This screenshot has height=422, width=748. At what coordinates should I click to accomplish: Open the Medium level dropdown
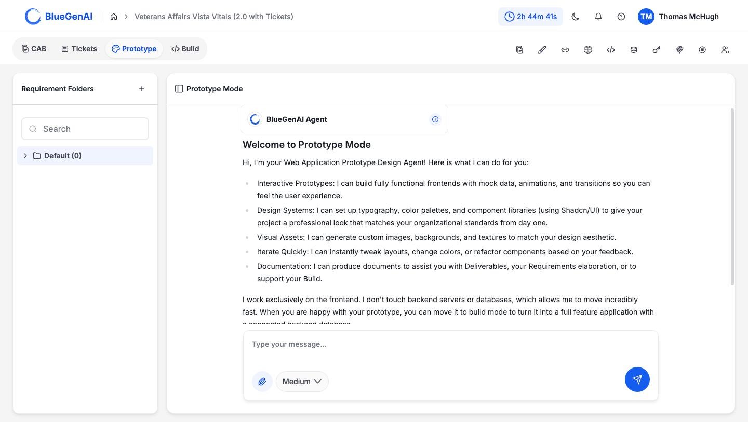coord(302,382)
